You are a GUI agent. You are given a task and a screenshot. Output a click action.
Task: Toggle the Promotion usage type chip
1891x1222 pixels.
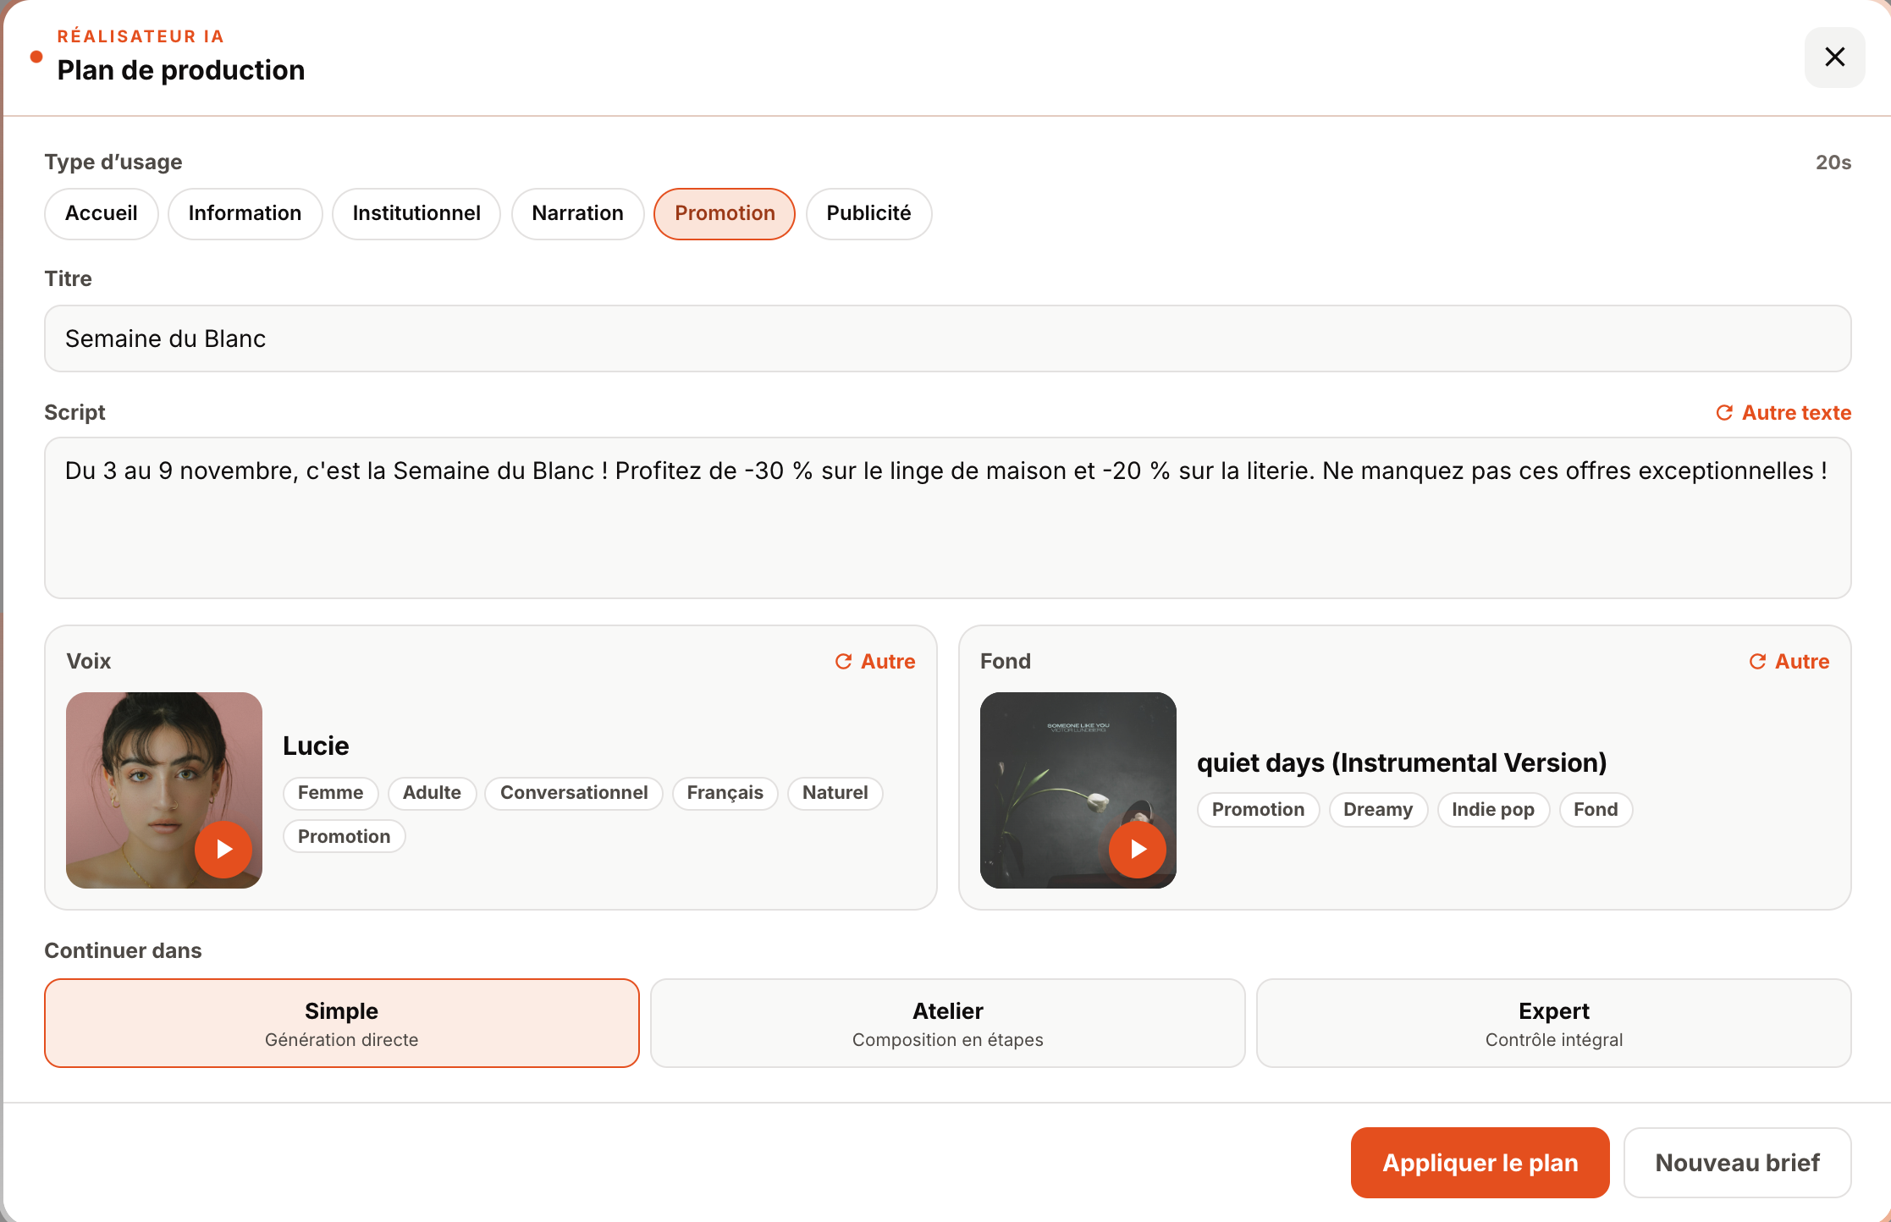pyautogui.click(x=725, y=213)
